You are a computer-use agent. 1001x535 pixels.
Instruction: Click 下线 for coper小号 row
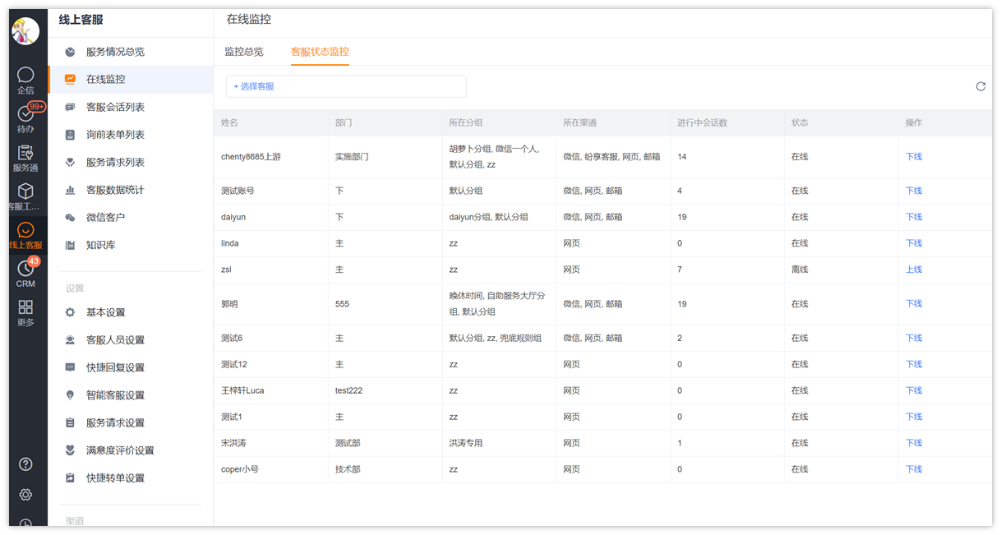click(x=914, y=469)
